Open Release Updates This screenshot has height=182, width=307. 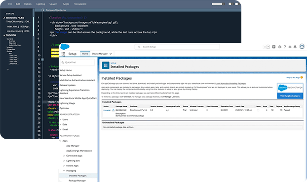67,85
